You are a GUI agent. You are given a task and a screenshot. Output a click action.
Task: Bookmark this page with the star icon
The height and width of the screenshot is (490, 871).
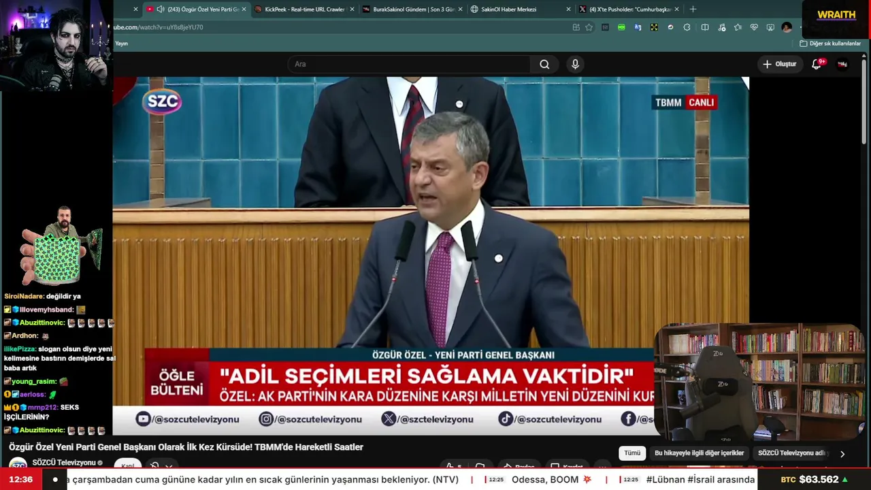click(589, 27)
